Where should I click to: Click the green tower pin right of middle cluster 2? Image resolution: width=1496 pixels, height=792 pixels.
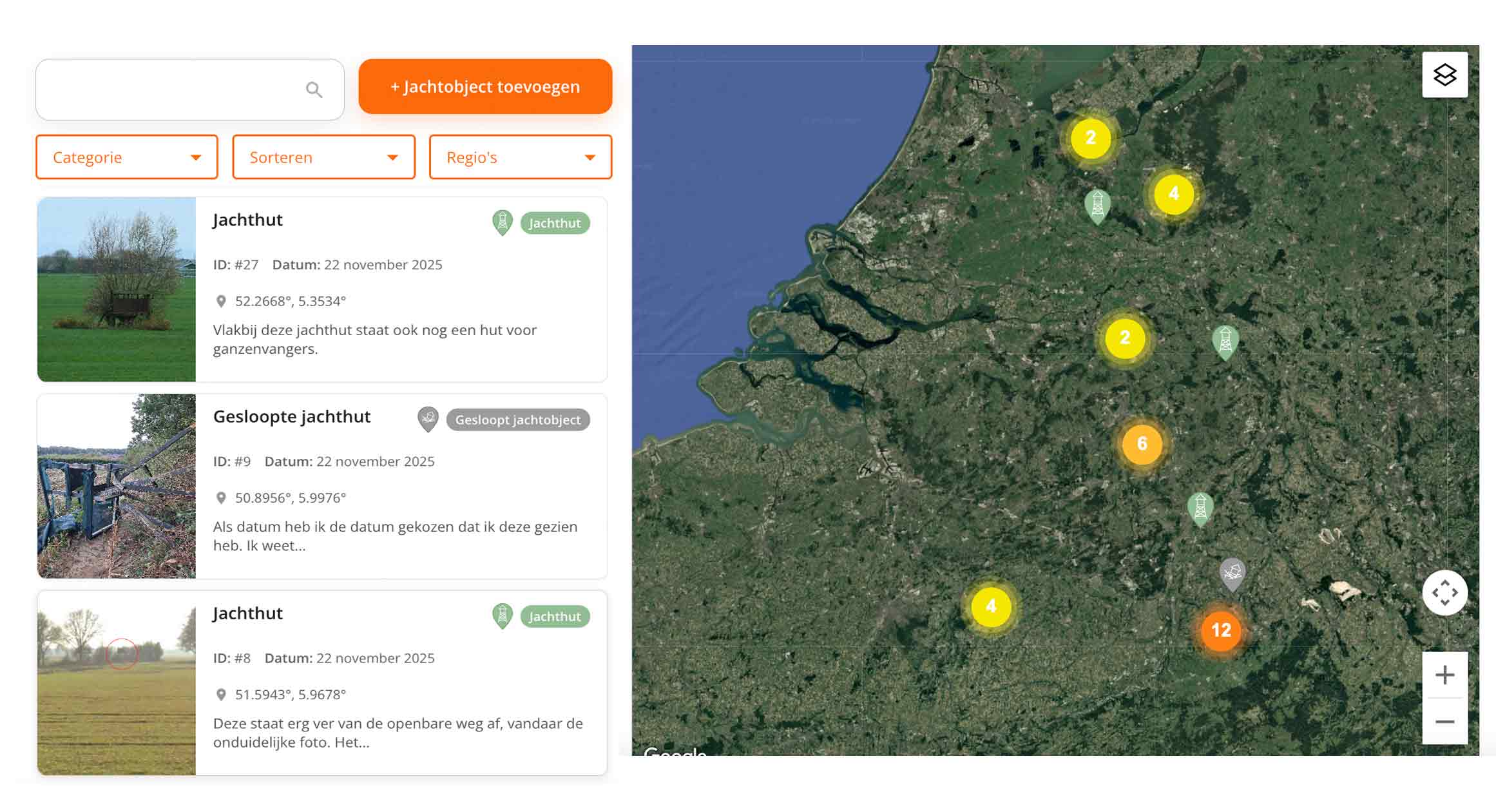click(1225, 342)
